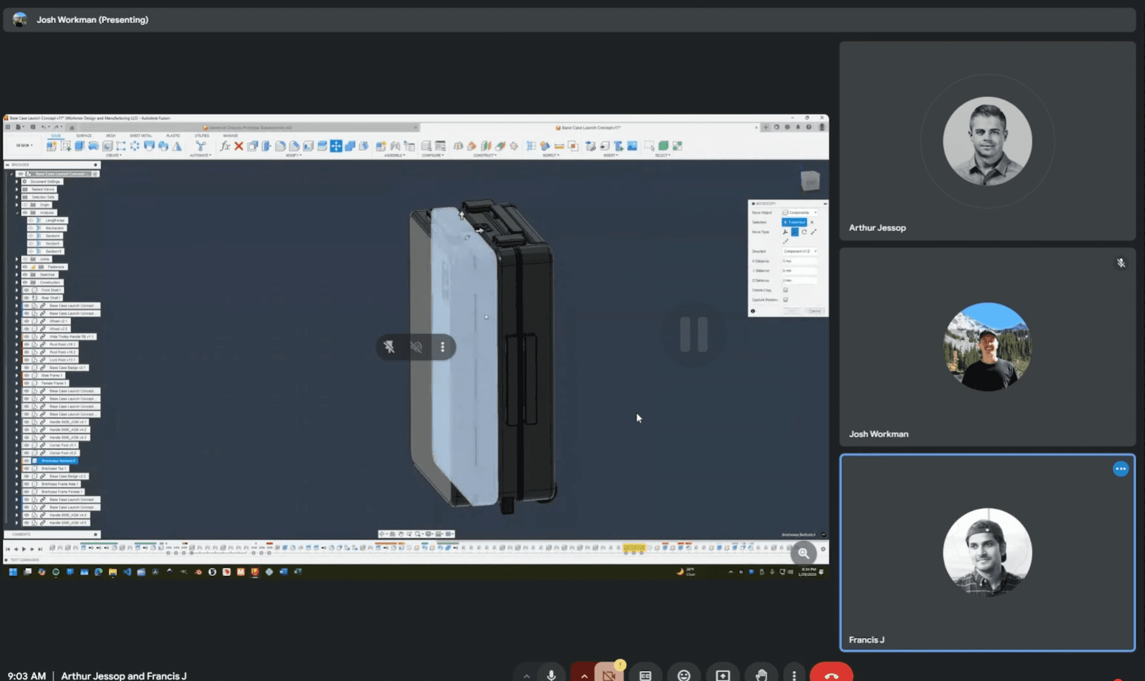Click the zoom magnifier on presentation

(803, 553)
